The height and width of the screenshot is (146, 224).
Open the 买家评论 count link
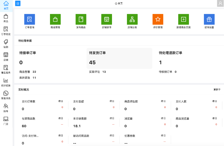pyautogui.click(x=104, y=72)
